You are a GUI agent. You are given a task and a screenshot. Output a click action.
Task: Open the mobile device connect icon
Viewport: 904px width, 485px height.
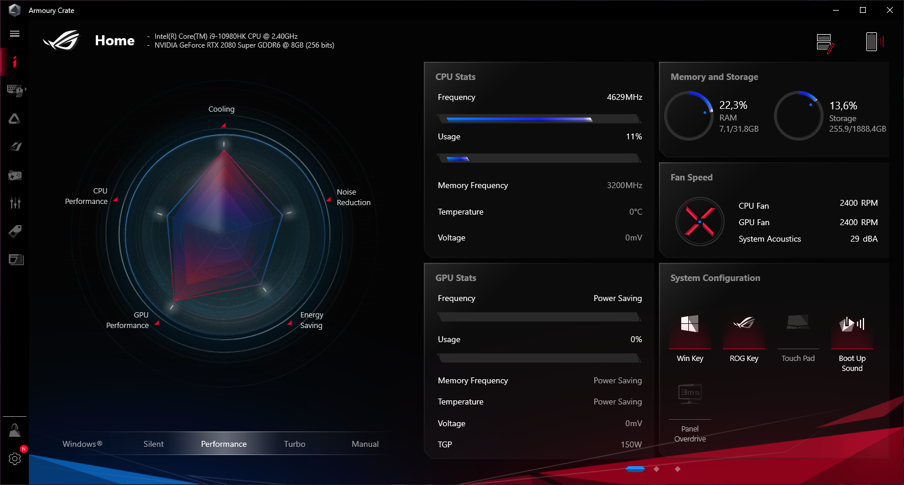[x=875, y=42]
